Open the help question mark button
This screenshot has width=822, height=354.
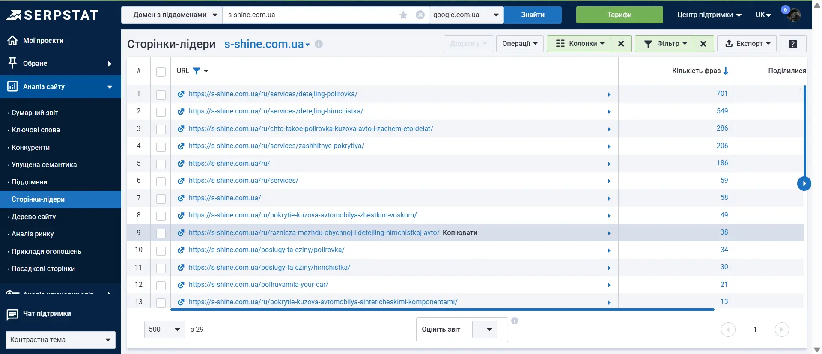[792, 44]
